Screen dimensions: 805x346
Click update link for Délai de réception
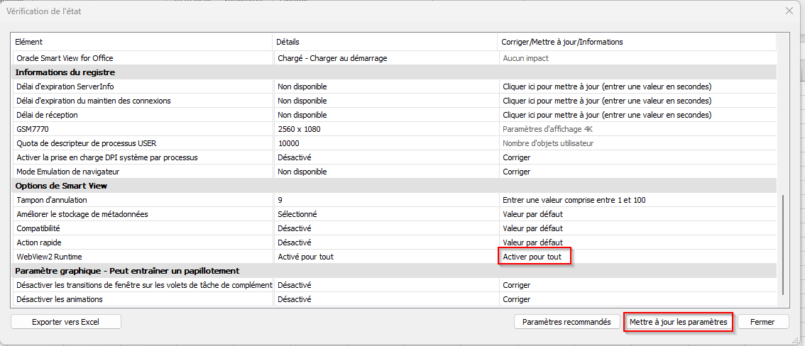coord(607,115)
